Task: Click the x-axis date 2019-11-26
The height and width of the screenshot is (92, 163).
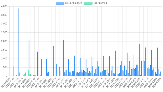Action: [x=94, y=83]
